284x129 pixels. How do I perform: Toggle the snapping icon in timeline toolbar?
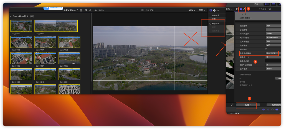pos(277,109)
